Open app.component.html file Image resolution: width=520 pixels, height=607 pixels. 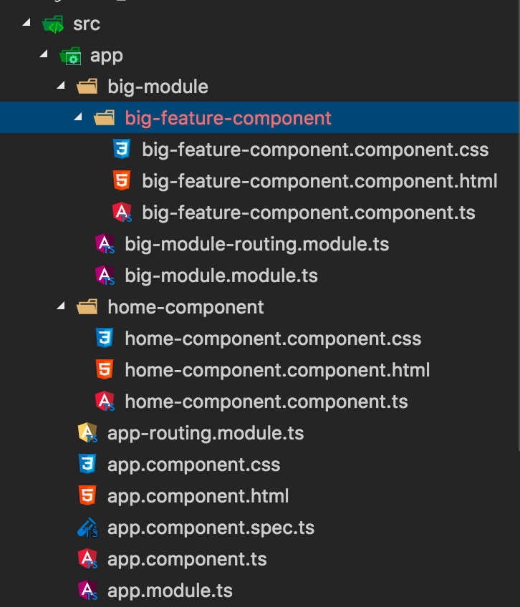tap(198, 496)
